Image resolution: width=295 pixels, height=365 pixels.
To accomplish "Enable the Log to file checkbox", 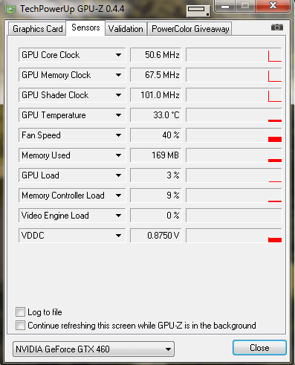I will click(20, 312).
